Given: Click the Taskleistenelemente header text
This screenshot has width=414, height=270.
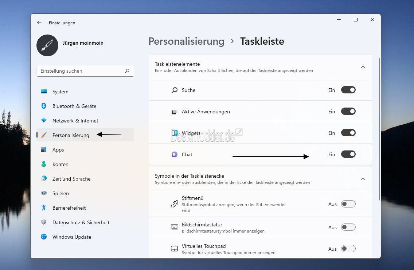Looking at the screenshot, I should tap(177, 64).
